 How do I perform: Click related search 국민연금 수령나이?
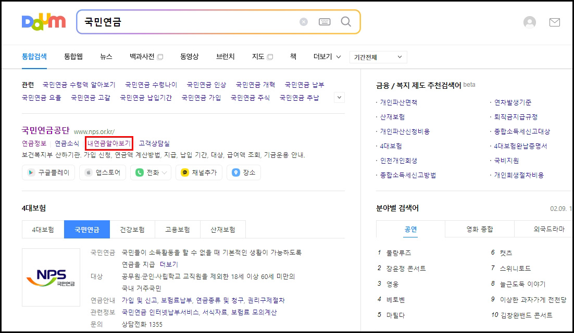[151, 85]
